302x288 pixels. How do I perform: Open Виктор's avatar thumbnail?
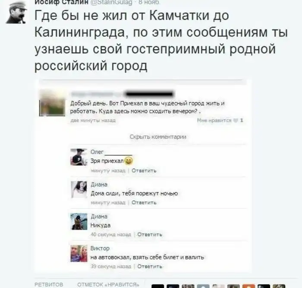tap(79, 253)
